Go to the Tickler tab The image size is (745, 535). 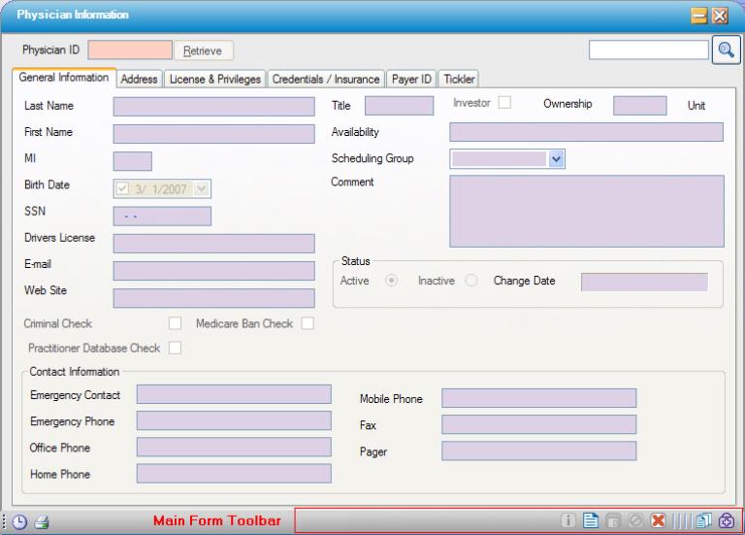point(459,80)
